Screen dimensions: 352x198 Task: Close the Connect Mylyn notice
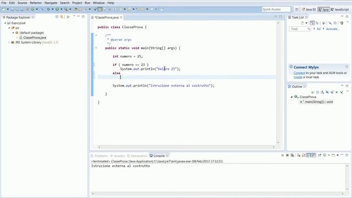tap(346, 67)
